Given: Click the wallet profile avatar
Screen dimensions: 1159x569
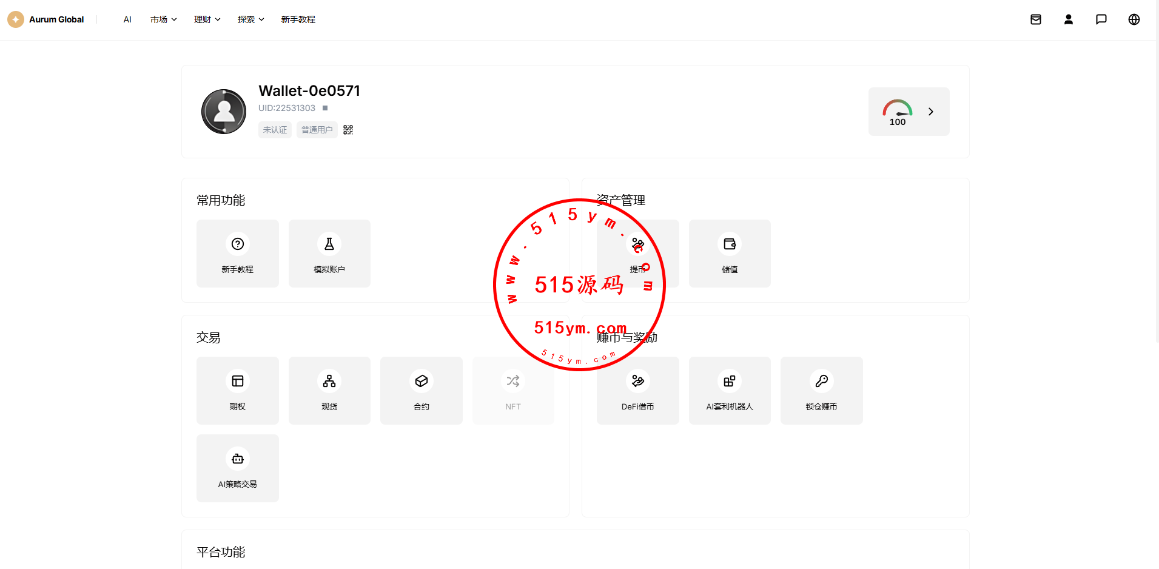Looking at the screenshot, I should 224,112.
